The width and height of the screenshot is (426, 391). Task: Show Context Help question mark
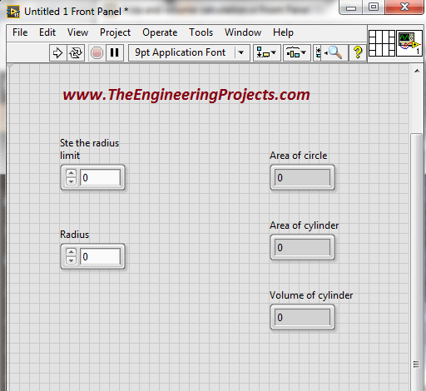[x=358, y=52]
